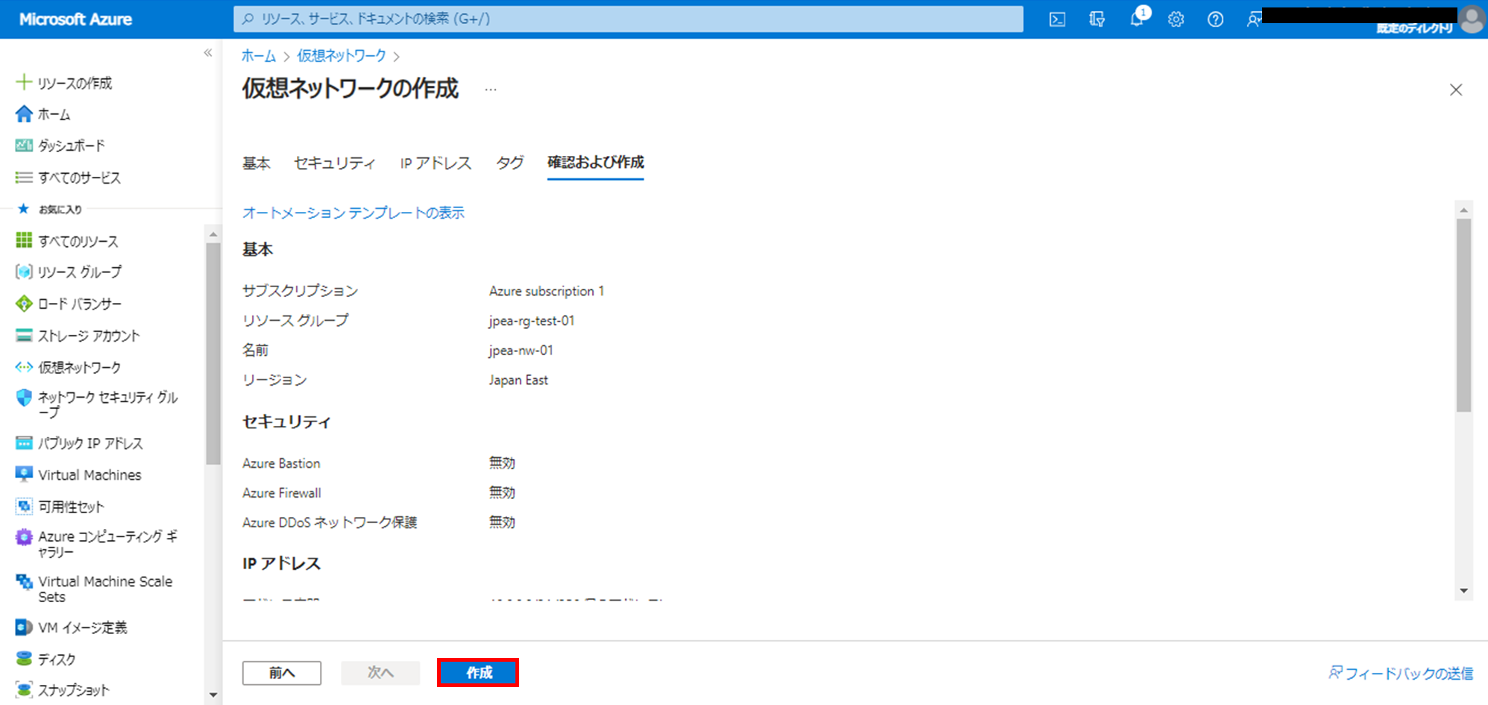Open Cloud Shell from the top bar
This screenshot has height=705, width=1488.
[x=1057, y=19]
